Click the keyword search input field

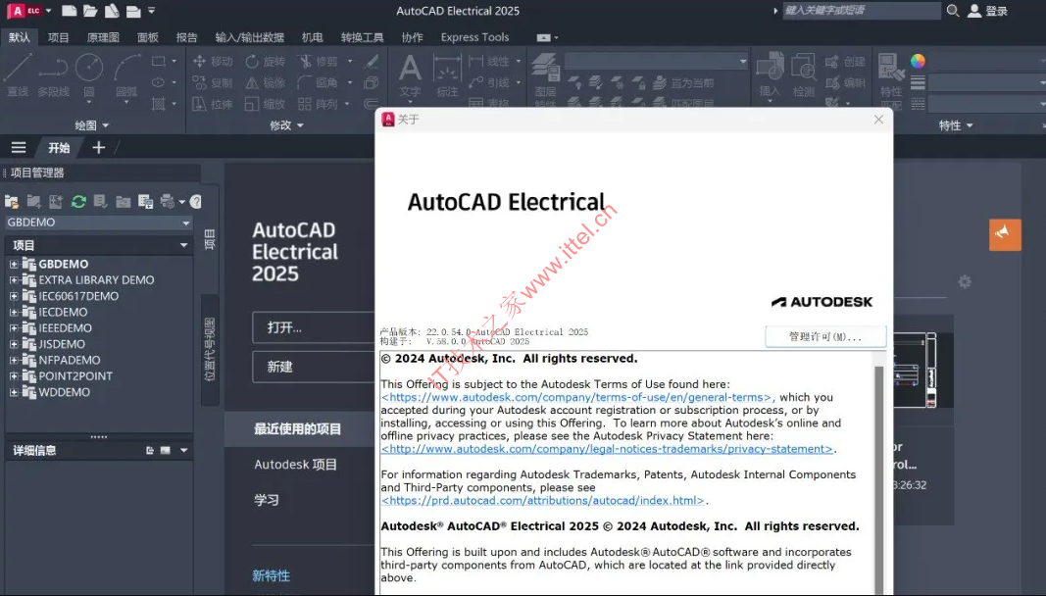(x=862, y=11)
